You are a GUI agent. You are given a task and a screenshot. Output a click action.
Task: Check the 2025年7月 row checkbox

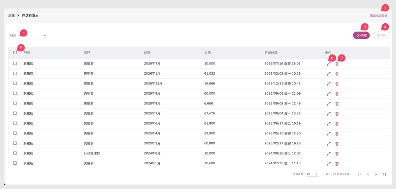15,113
